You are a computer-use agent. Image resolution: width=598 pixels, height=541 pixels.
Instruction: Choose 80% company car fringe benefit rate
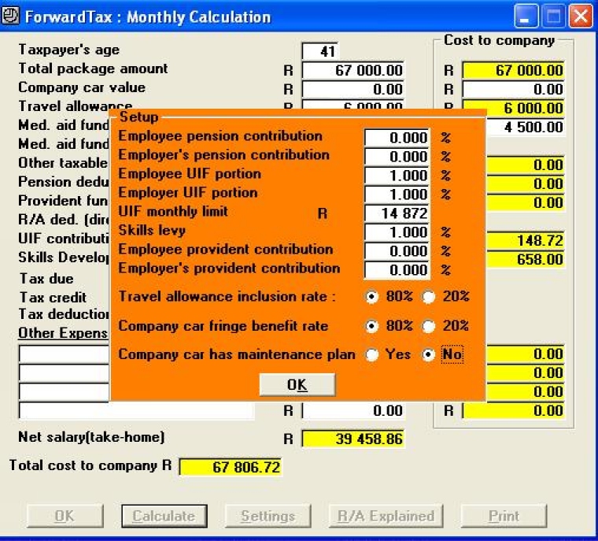pos(372,326)
